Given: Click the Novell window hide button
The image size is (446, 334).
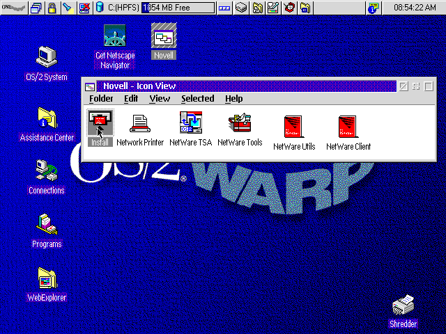Looking at the screenshot, I should coord(403,86).
